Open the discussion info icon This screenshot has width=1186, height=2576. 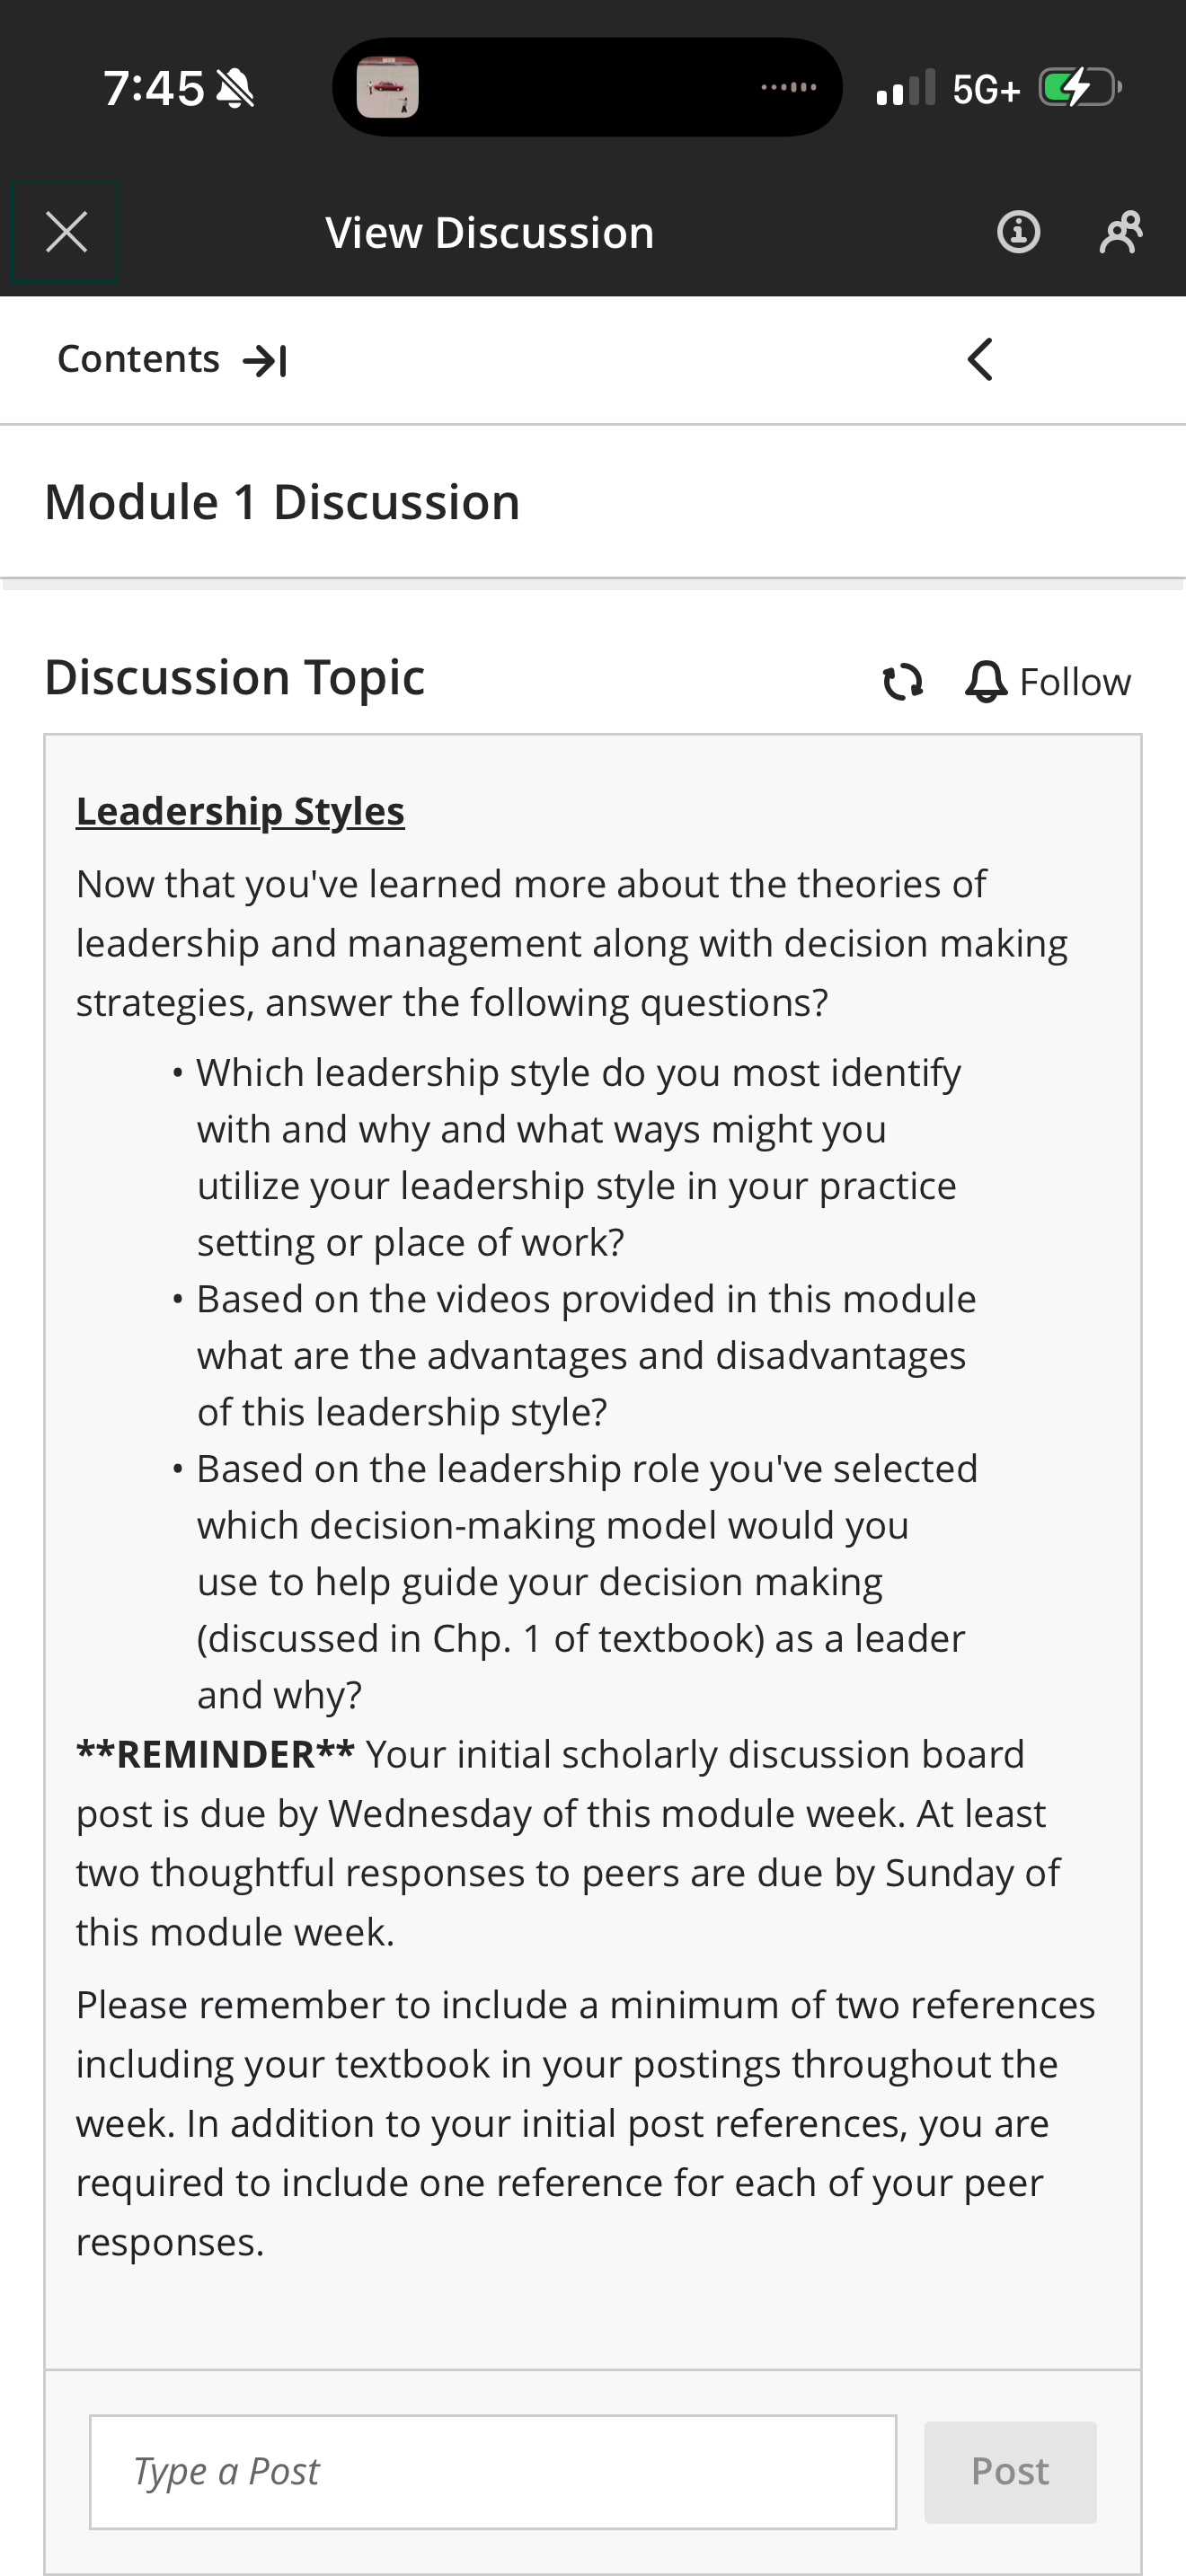point(1018,232)
